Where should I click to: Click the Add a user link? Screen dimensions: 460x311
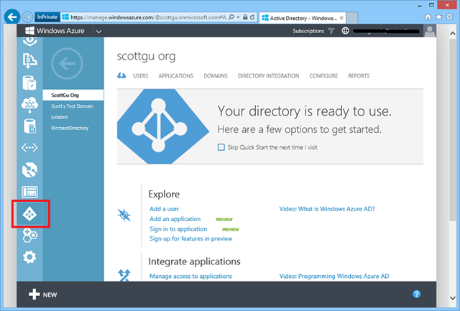164,209
